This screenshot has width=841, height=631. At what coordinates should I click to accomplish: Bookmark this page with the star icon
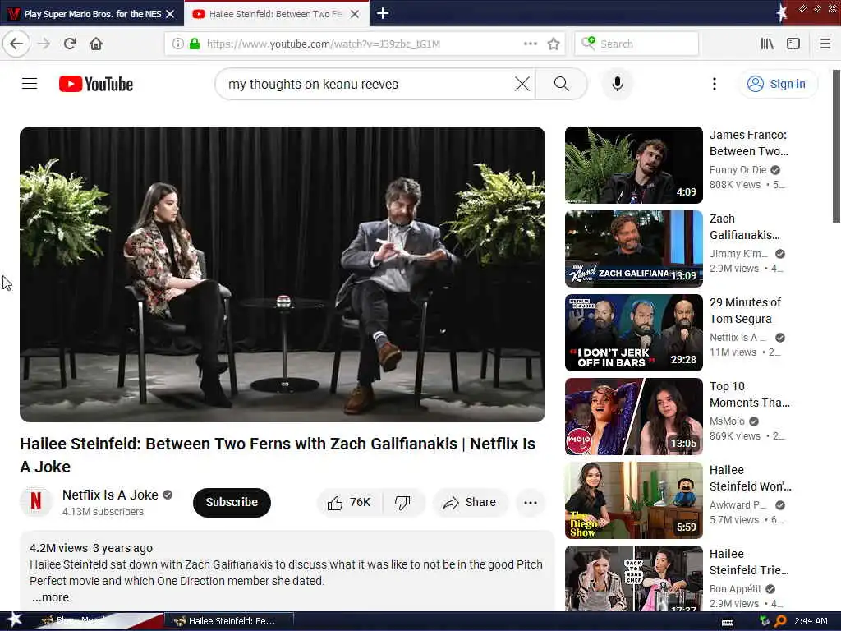coord(554,44)
